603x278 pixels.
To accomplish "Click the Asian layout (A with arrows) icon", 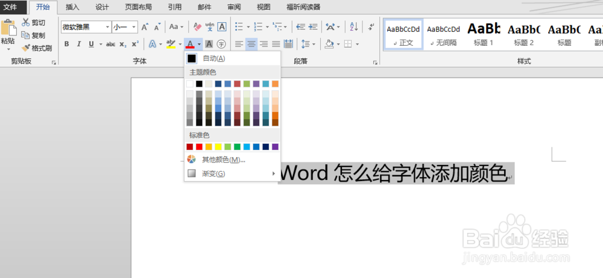I will (x=330, y=27).
